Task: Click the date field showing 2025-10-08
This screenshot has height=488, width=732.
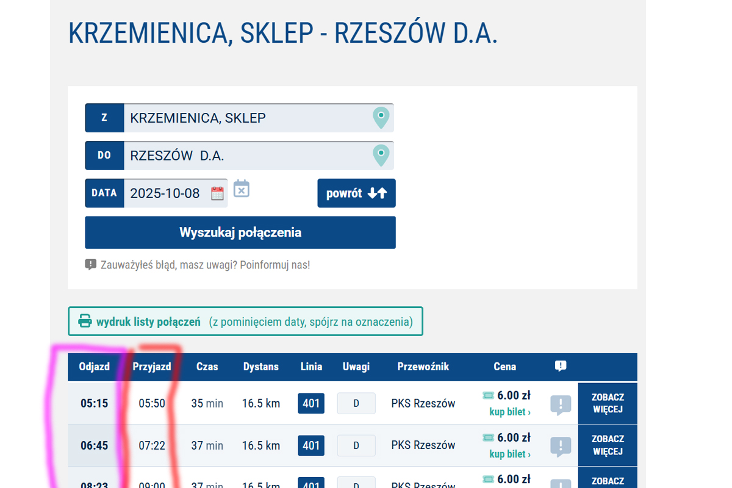Action: (165, 193)
